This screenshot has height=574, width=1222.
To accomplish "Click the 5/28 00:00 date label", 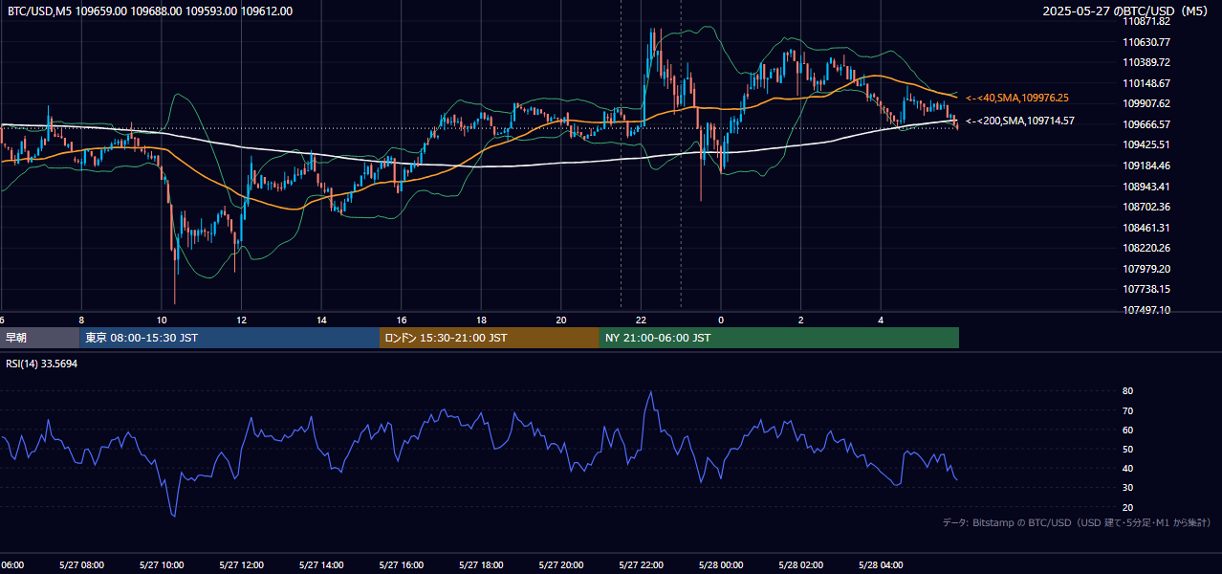I will (721, 565).
